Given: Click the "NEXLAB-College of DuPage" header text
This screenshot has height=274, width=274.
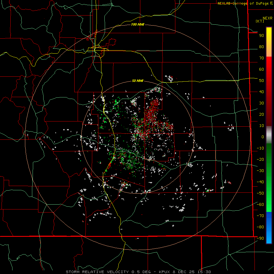Looking at the screenshot, I should coord(244,3).
